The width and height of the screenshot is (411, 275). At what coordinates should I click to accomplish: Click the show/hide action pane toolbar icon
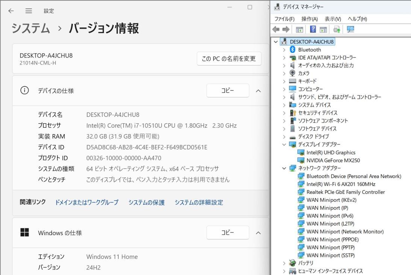tap(323, 29)
